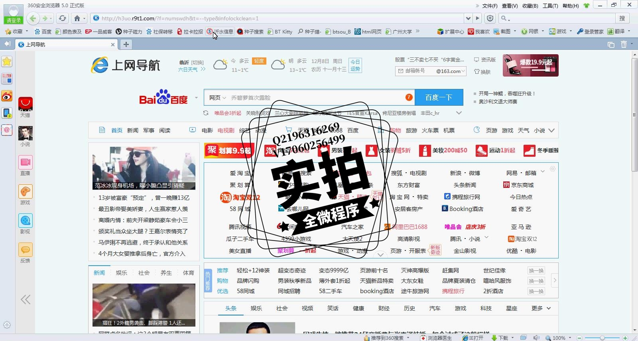Open Weibo icon in left sidebar
This screenshot has width=638, height=341.
click(7, 96)
